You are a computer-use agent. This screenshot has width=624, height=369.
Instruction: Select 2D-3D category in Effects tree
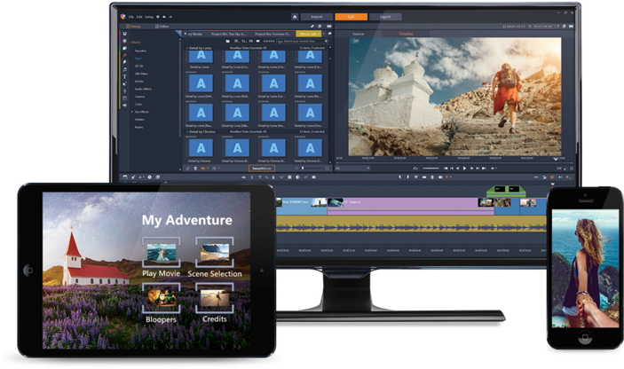[138, 66]
